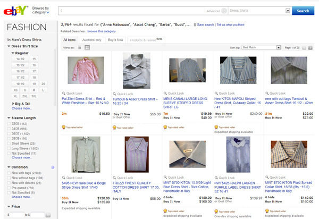This screenshot has width=319, height=219.
Task: Quick Look magnifier for Isaia Blue & Beige
Action: click(x=63, y=178)
